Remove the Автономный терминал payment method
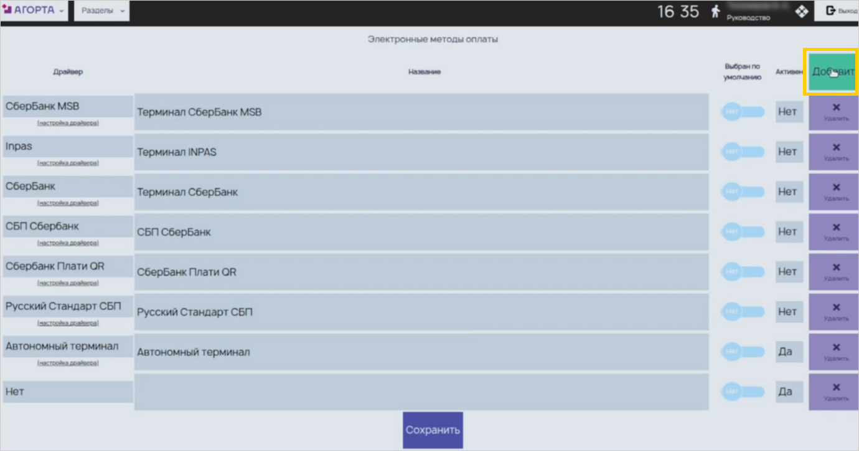This screenshot has width=859, height=451. click(x=833, y=352)
